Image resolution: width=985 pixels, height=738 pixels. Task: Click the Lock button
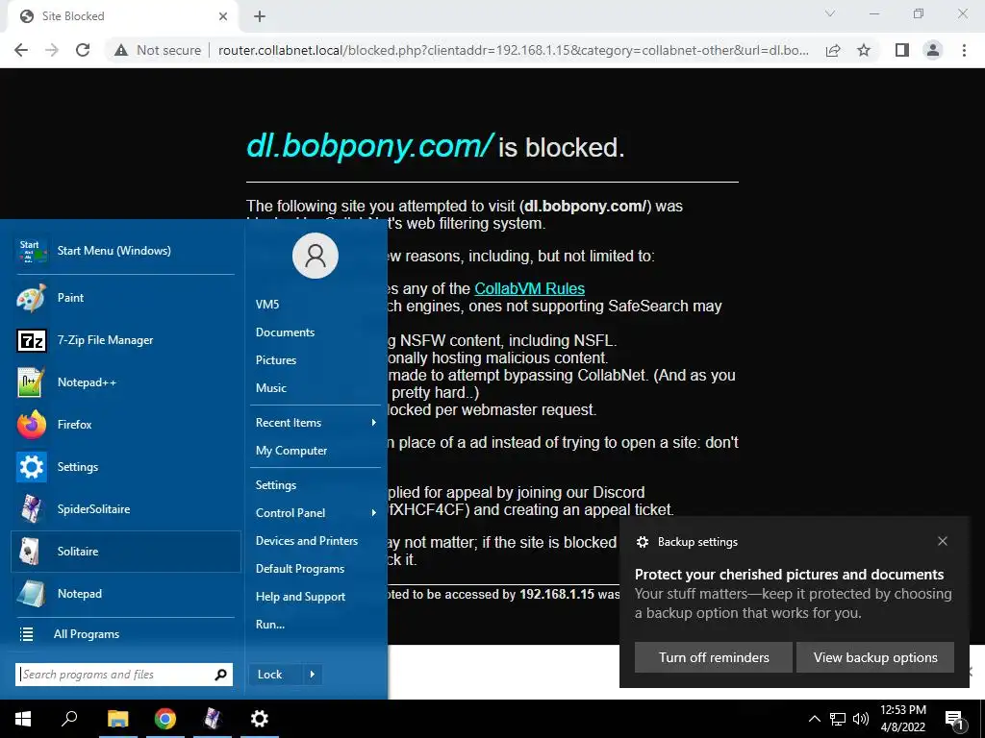pos(275,675)
